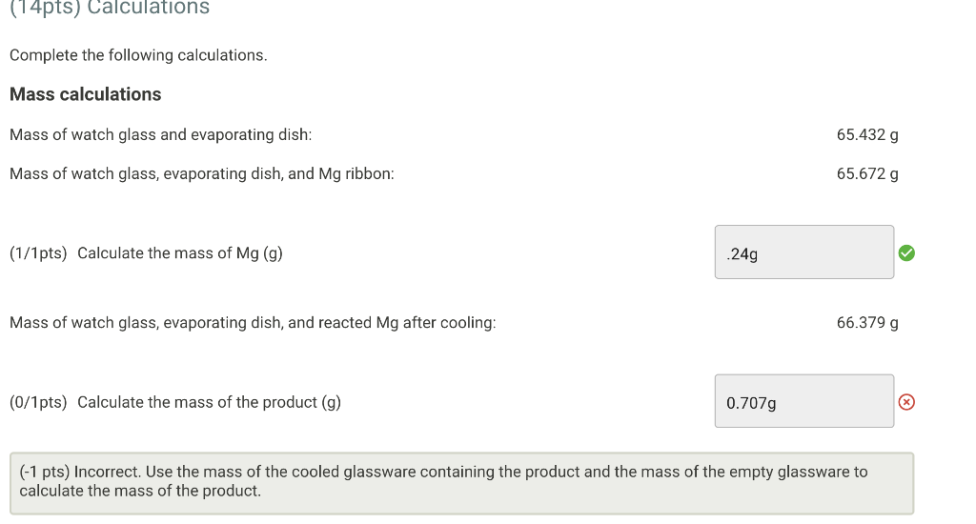Viewport: 976px width, 524px height.
Task: Click the mass of product input field
Action: 803,401
